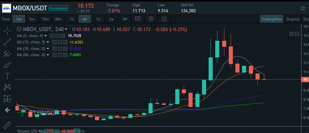This screenshot has height=133, width=309.
Task: Remove the MA (5, close, 0) indicator
Action: tap(63, 36)
